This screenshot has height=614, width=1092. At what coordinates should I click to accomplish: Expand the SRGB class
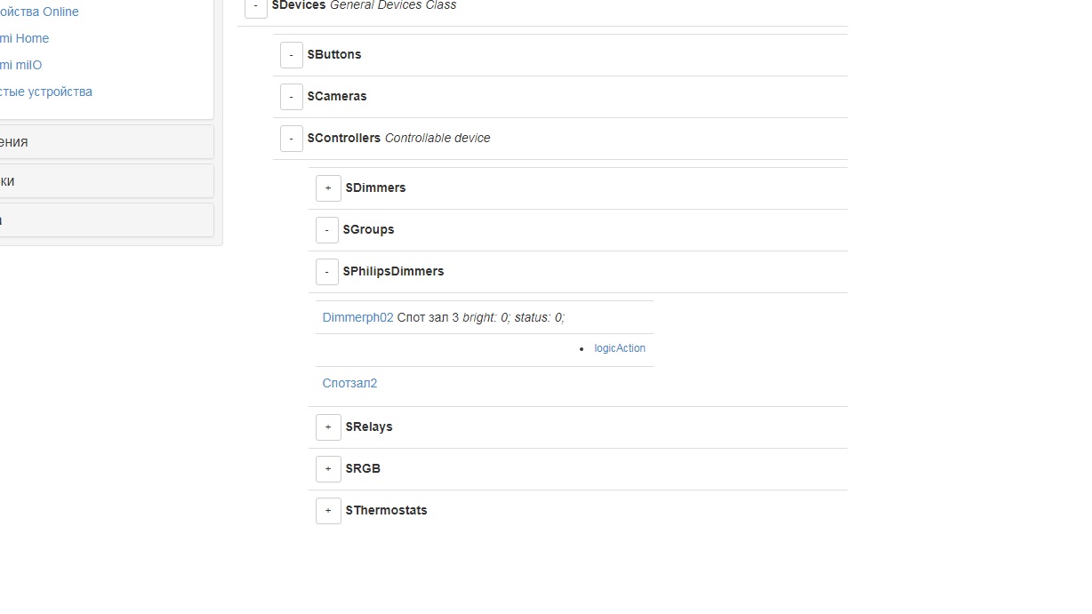328,469
